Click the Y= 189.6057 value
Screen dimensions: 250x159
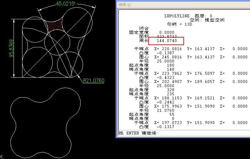tap(201, 82)
